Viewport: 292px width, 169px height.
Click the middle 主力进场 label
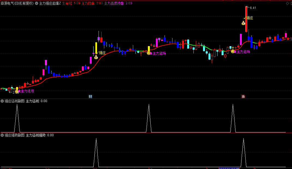(159, 54)
